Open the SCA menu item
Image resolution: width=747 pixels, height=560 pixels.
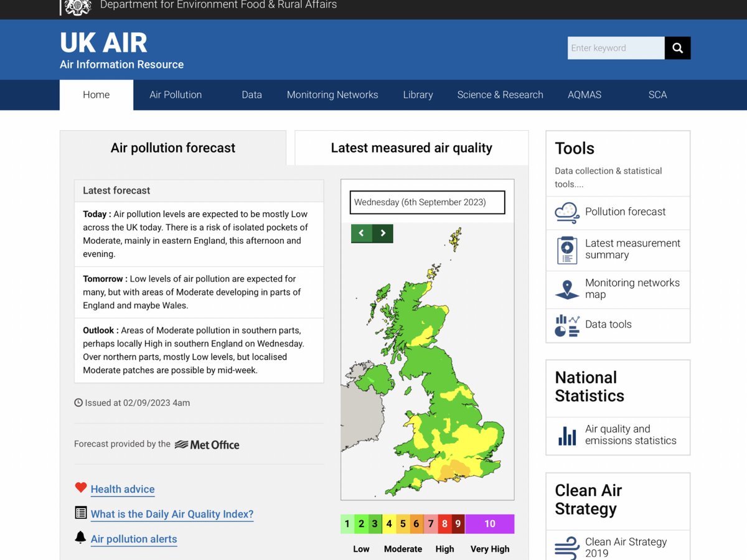[x=657, y=95]
